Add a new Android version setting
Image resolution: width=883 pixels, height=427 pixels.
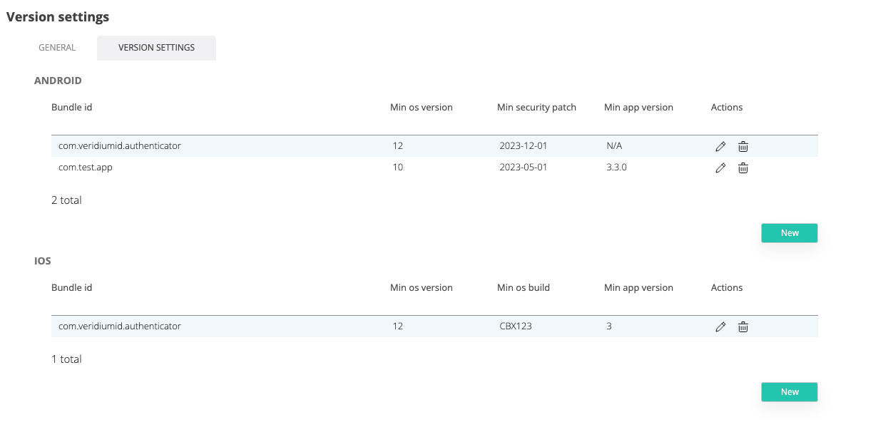789,233
